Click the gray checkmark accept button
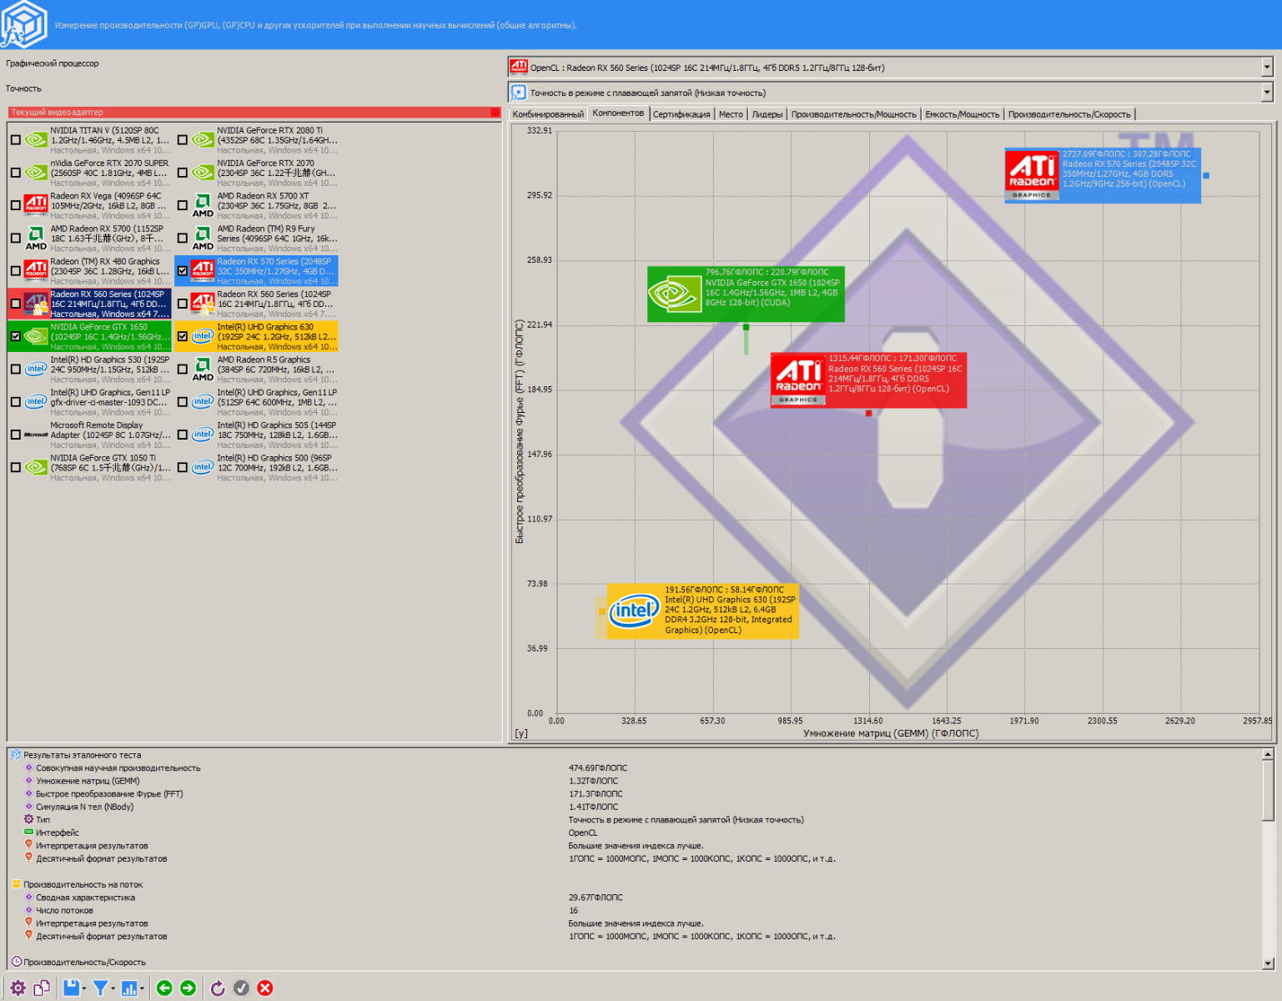1282x1001 pixels. coord(241,988)
